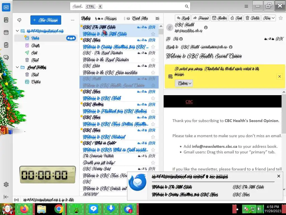Screen dimensions: 286x215
Task: Click Thunderbird taskbar icon
Action: tap(128, 209)
